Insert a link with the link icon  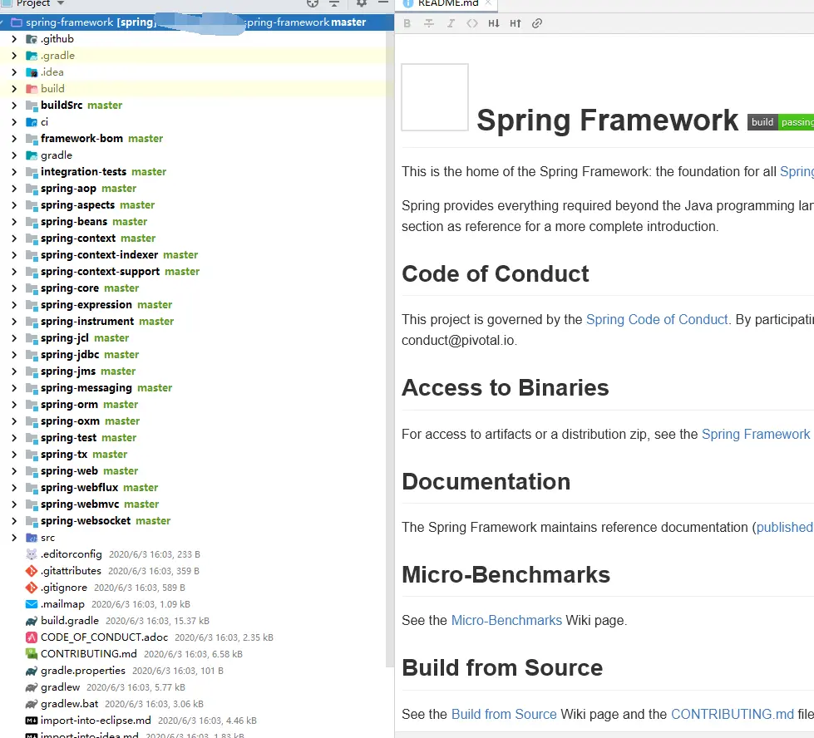click(x=537, y=23)
